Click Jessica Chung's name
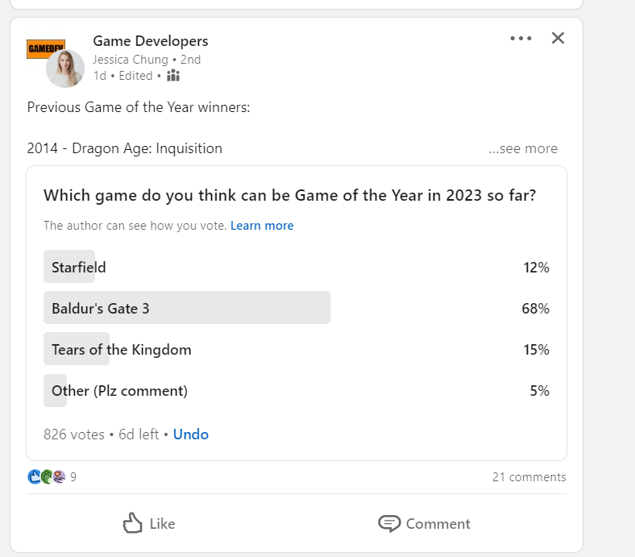This screenshot has height=557, width=635. pos(131,60)
